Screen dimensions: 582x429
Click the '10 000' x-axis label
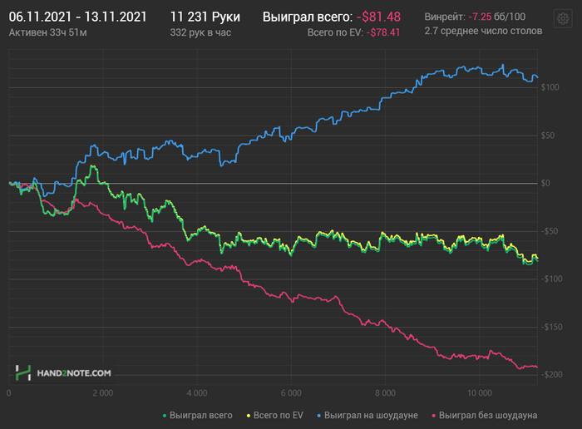480,393
